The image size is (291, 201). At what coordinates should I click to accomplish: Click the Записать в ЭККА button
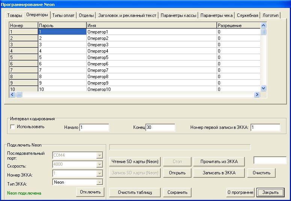[x=219, y=173]
